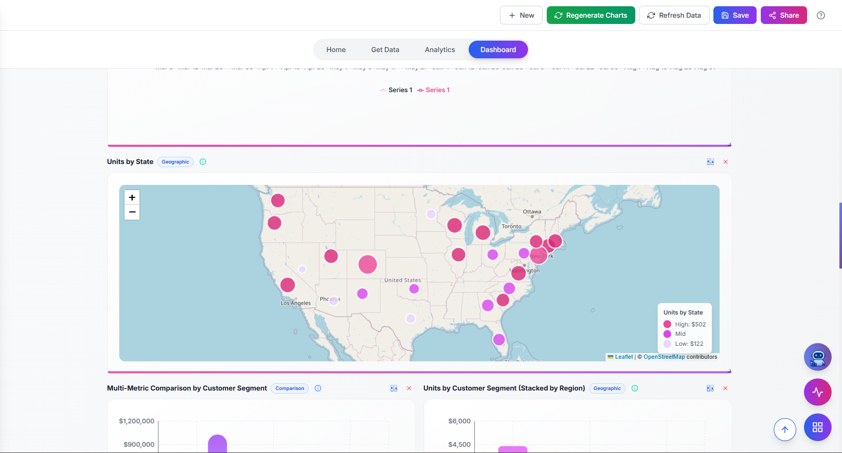842x453 pixels.
Task: Click the activity pulse floating button
Action: point(818,392)
